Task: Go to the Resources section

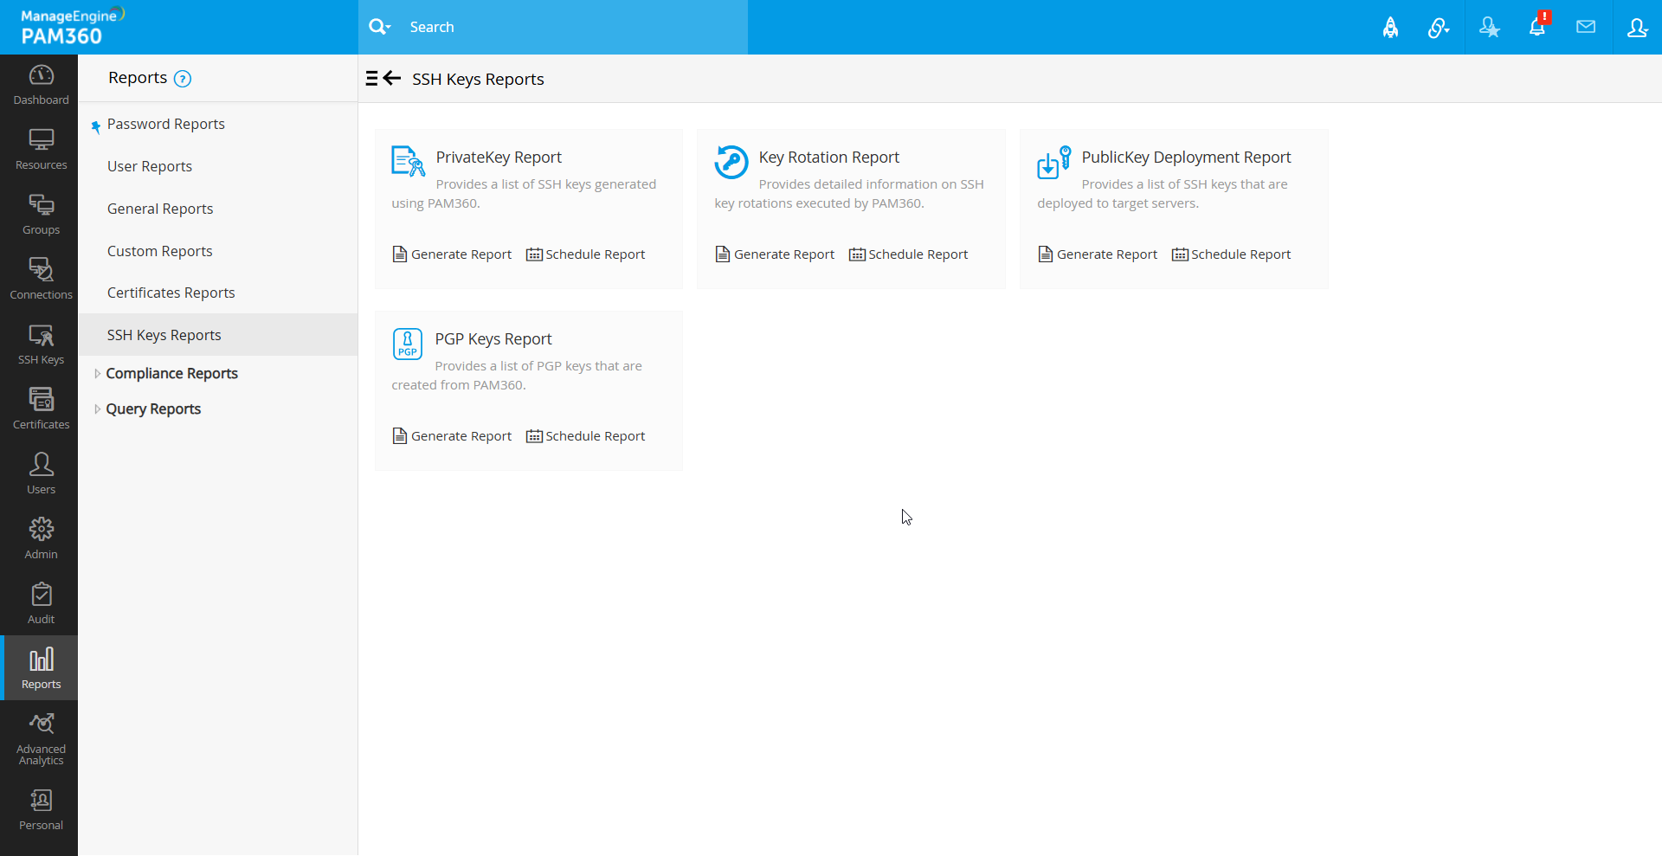Action: point(41,150)
